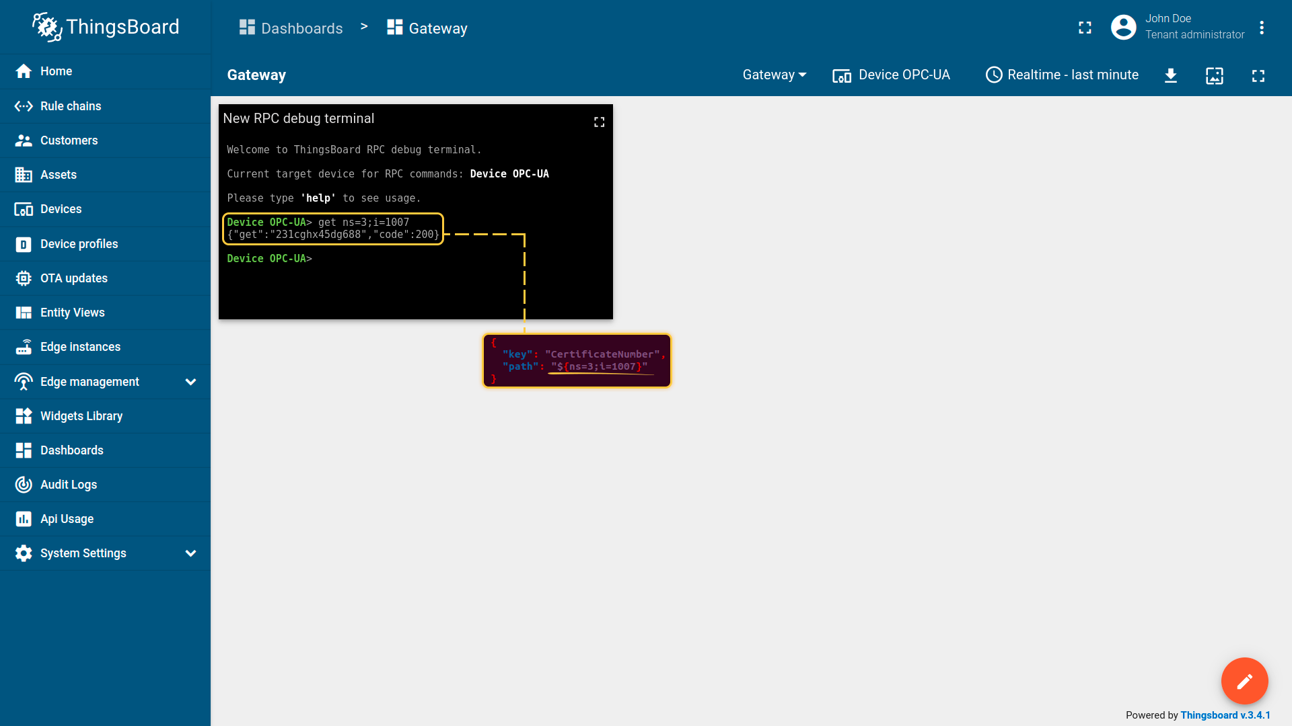
Task: Click the export dashboard download icon
Action: 1171,75
